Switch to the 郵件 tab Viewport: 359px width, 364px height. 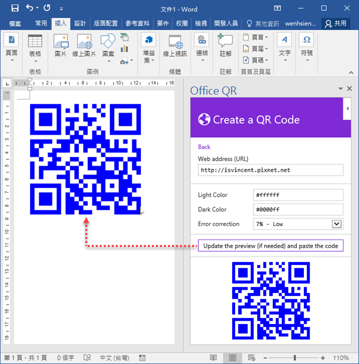tap(163, 24)
